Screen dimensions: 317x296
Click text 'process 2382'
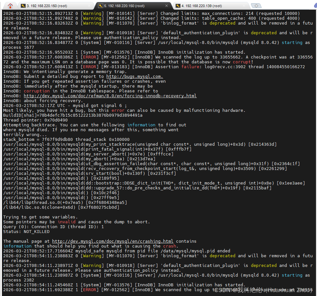19,280
